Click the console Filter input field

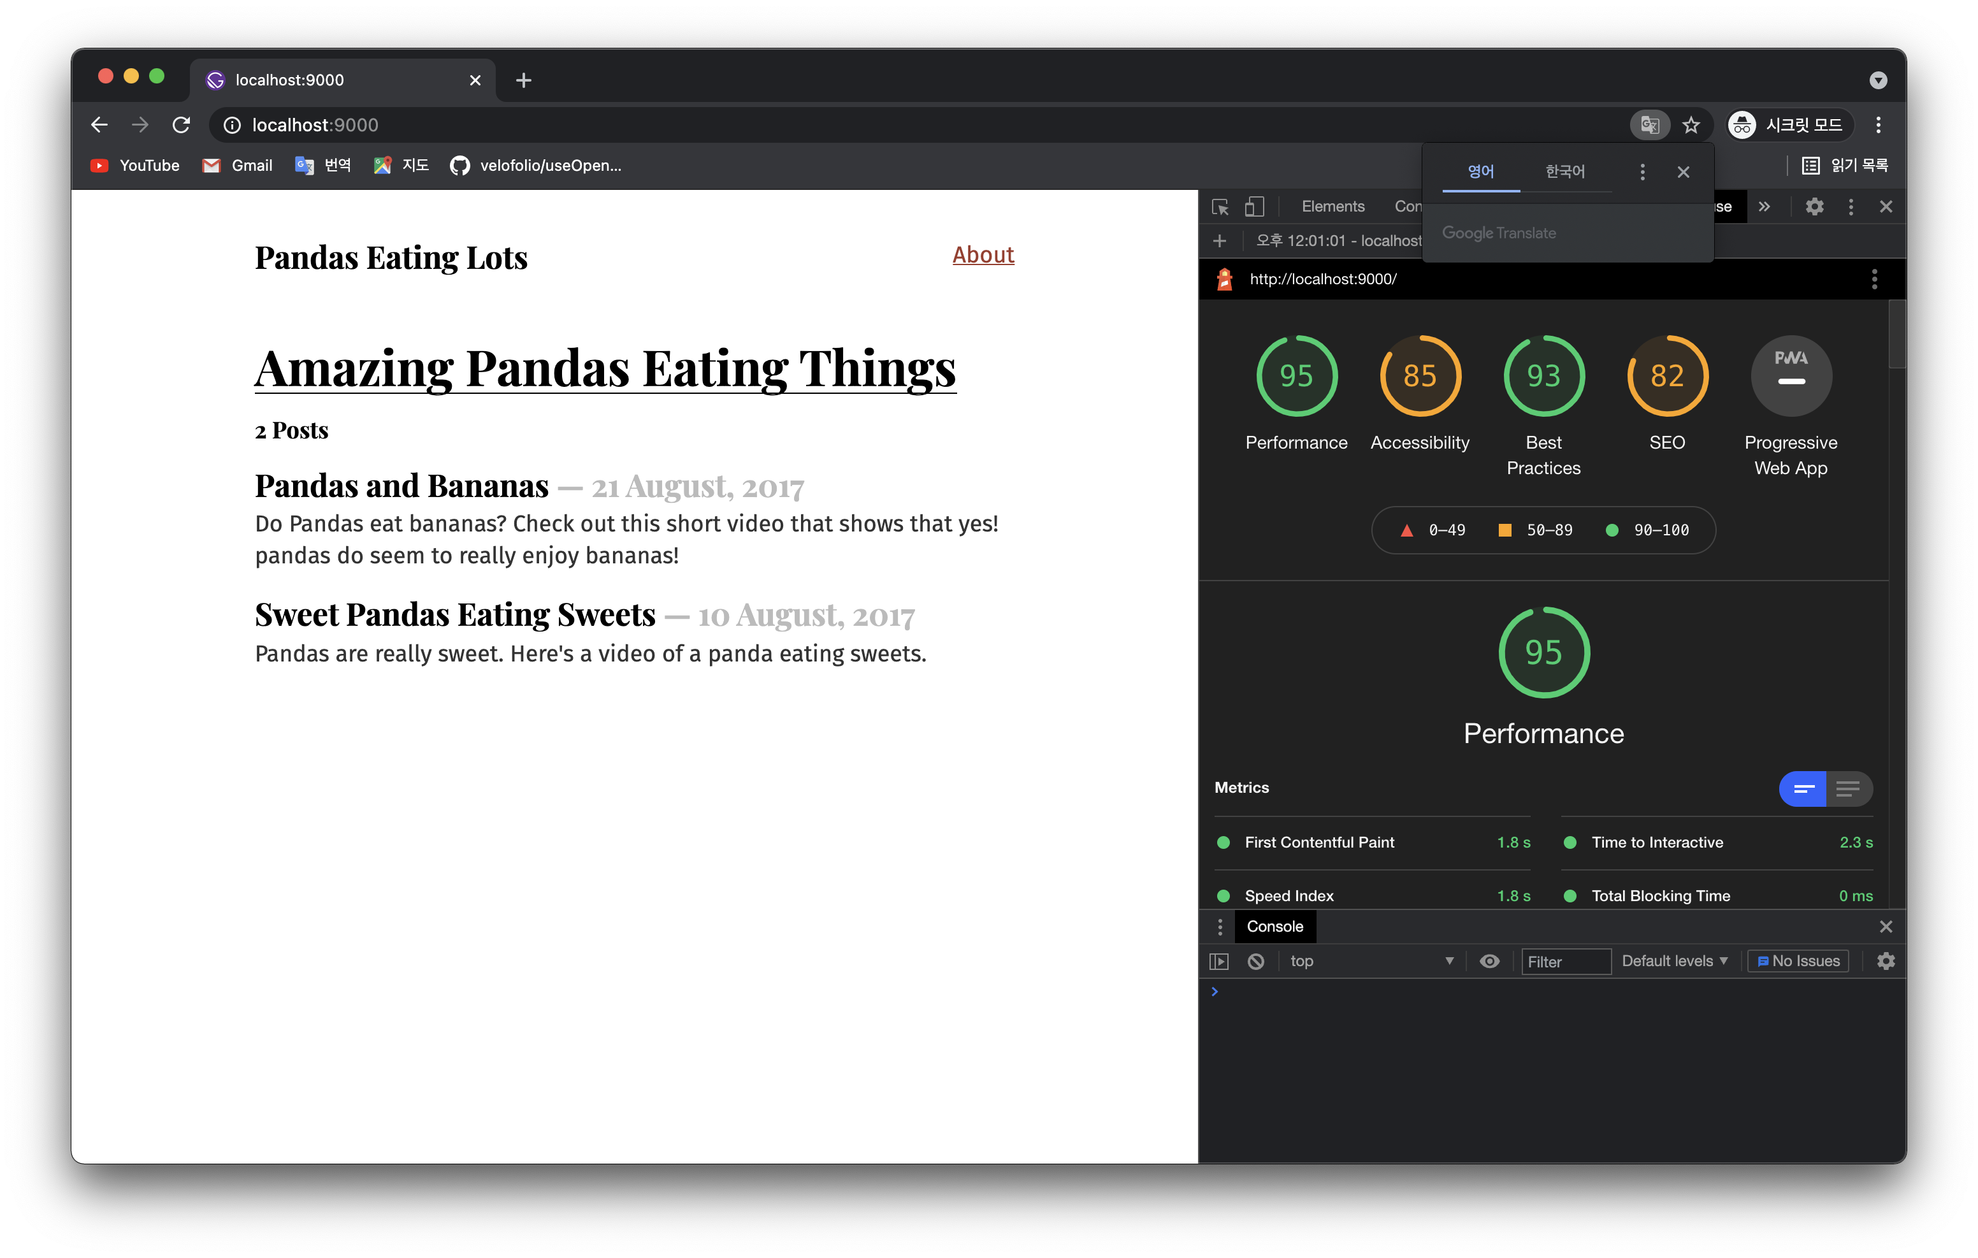pos(1565,962)
